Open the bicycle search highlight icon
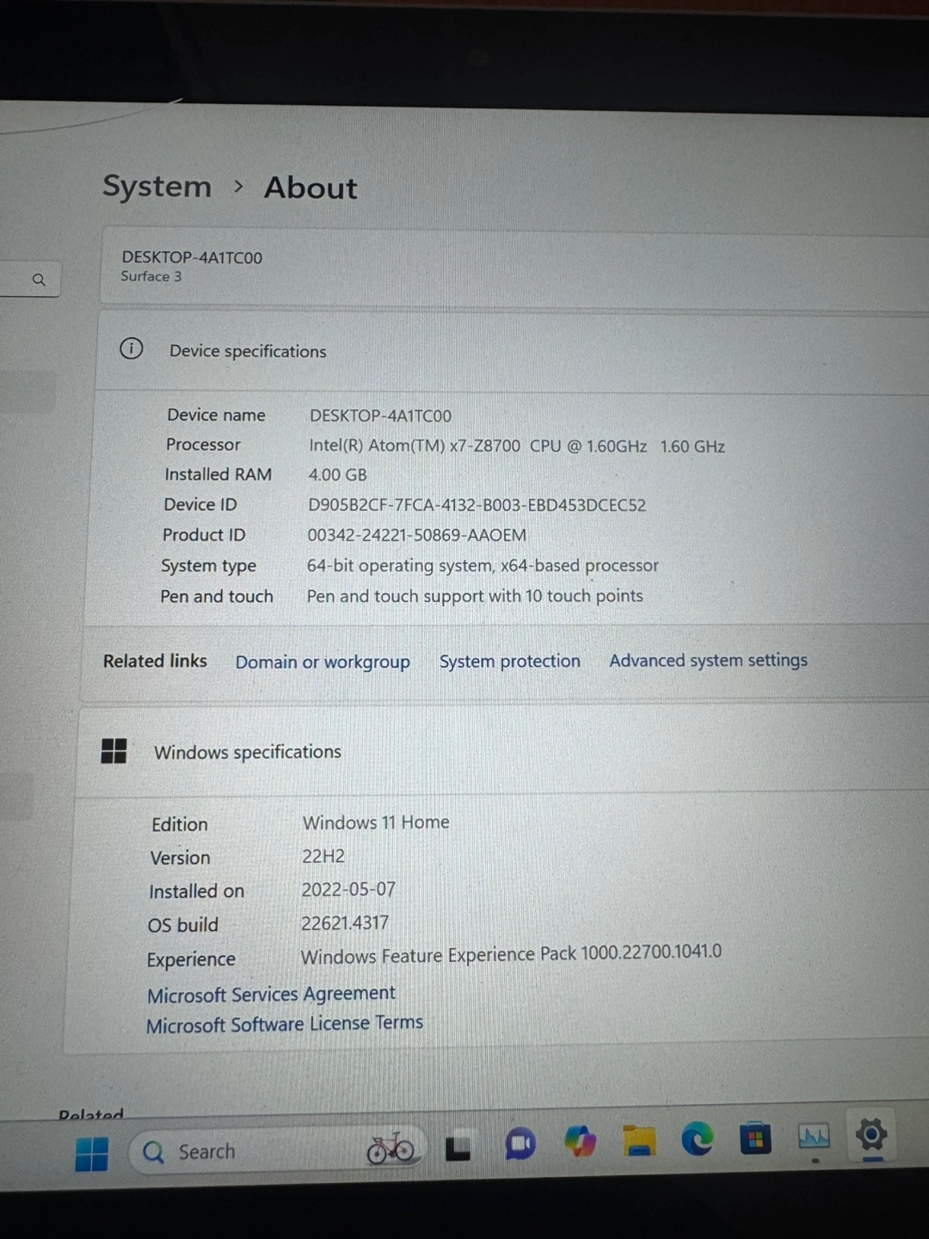This screenshot has width=929, height=1239. [391, 1148]
